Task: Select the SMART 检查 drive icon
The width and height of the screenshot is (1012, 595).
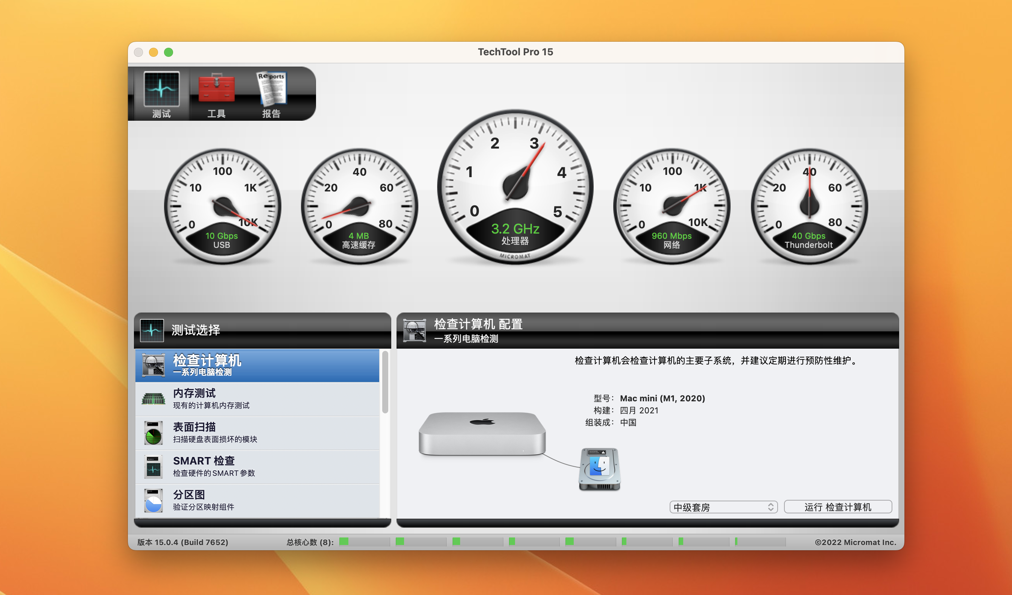Action: tap(153, 466)
